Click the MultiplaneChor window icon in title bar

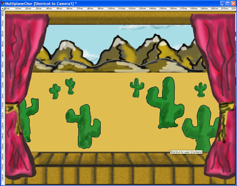[x=3, y=3]
